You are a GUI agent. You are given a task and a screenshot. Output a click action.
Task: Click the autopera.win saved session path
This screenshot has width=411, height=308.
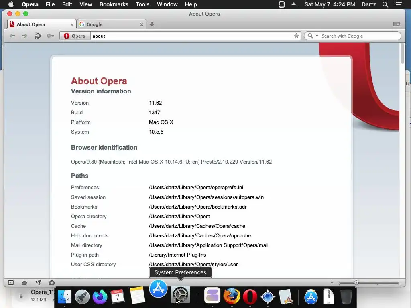pos(206,197)
